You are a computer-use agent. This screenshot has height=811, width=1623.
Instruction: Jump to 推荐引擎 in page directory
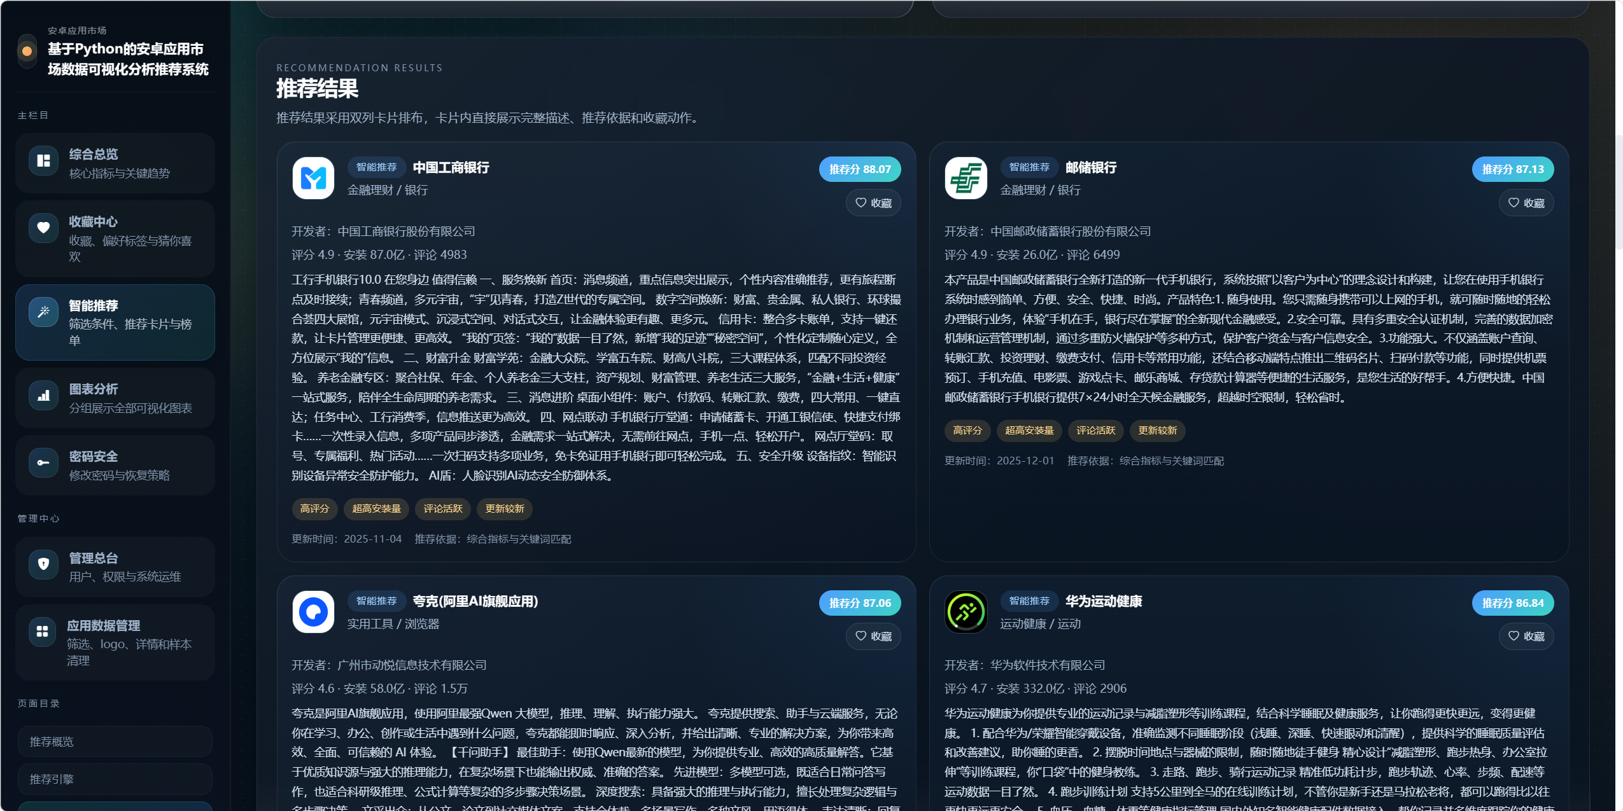tap(115, 779)
